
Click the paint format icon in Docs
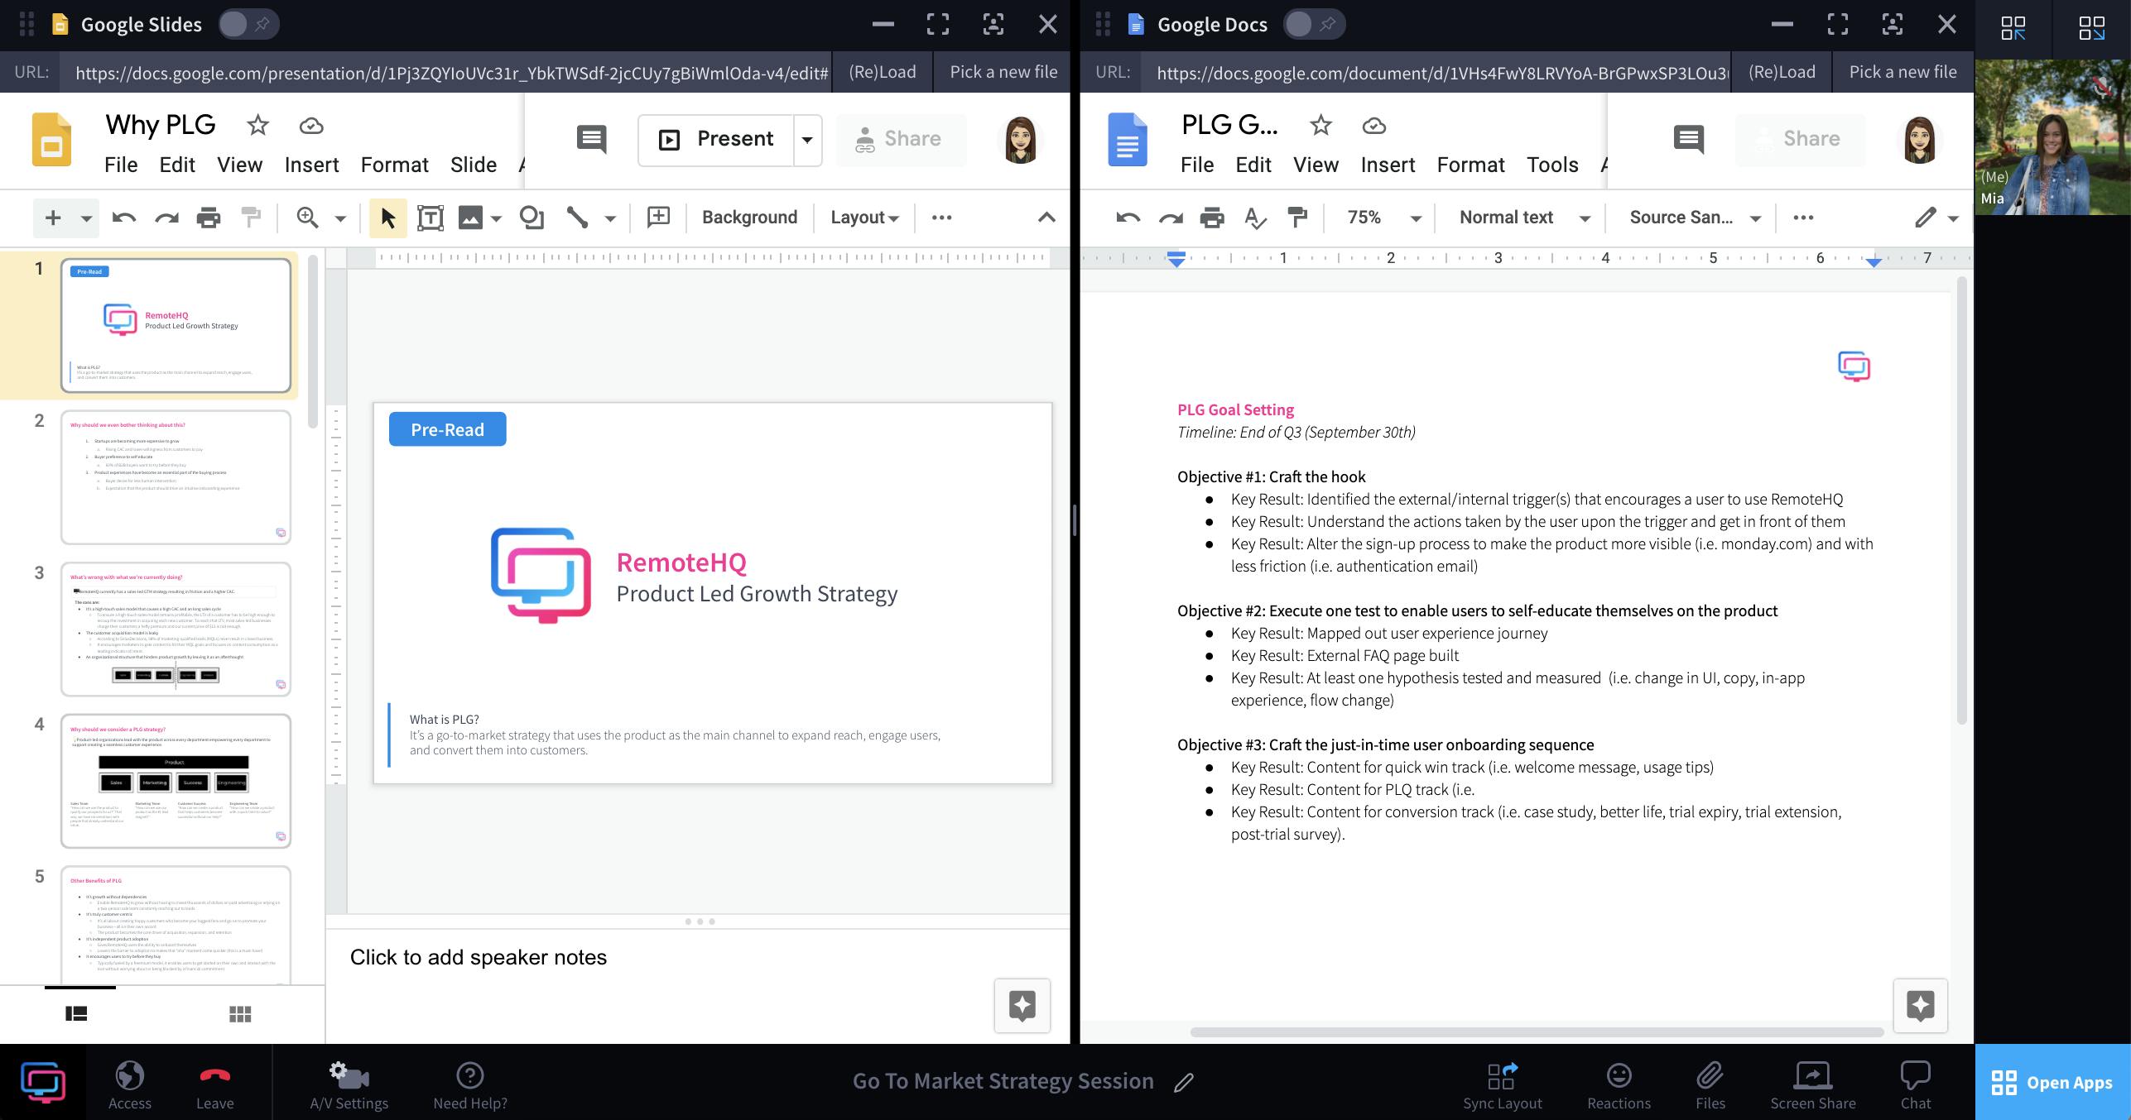[x=1297, y=218]
